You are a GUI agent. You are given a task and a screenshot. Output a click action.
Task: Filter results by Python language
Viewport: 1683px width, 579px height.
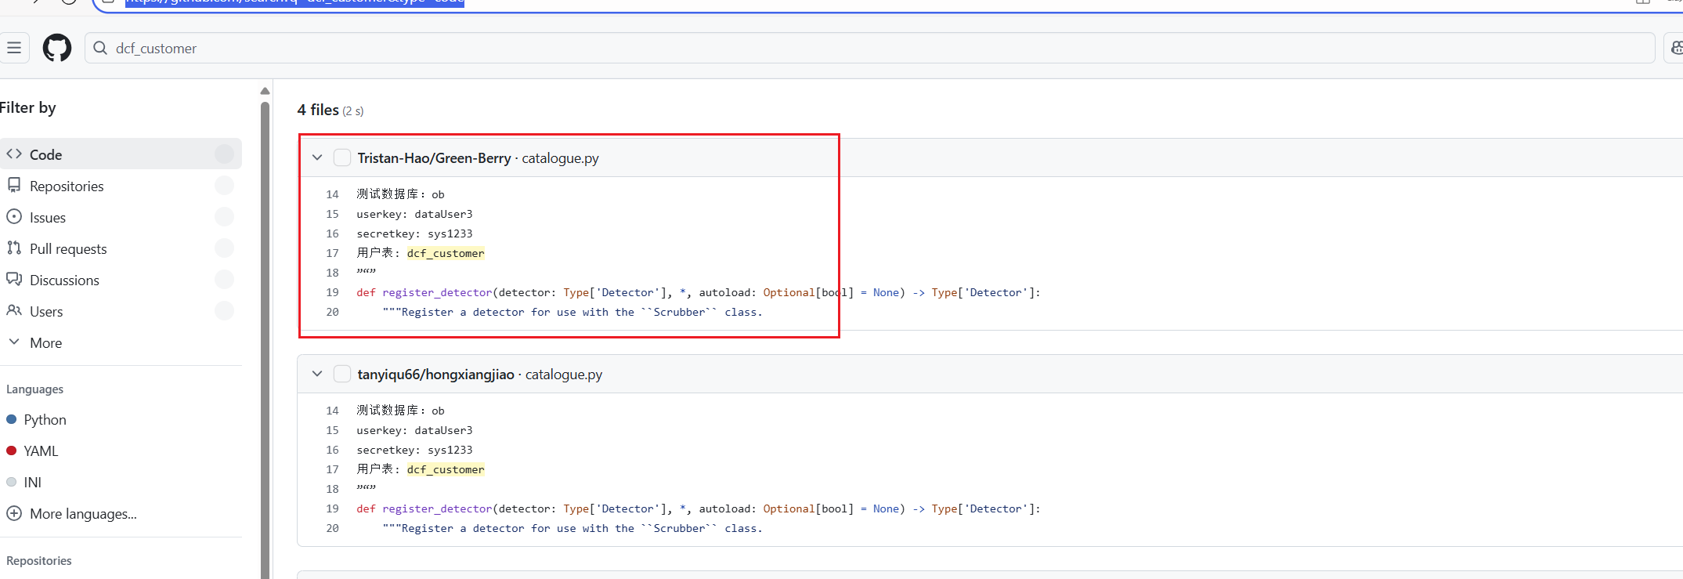tap(45, 420)
